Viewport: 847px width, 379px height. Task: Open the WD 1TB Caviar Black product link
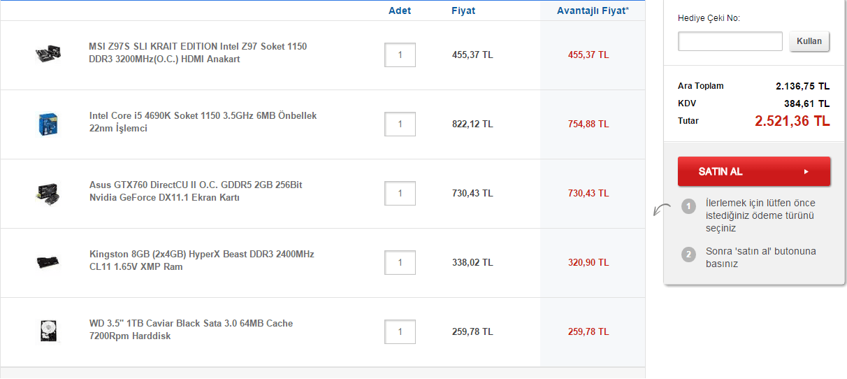[191, 329]
